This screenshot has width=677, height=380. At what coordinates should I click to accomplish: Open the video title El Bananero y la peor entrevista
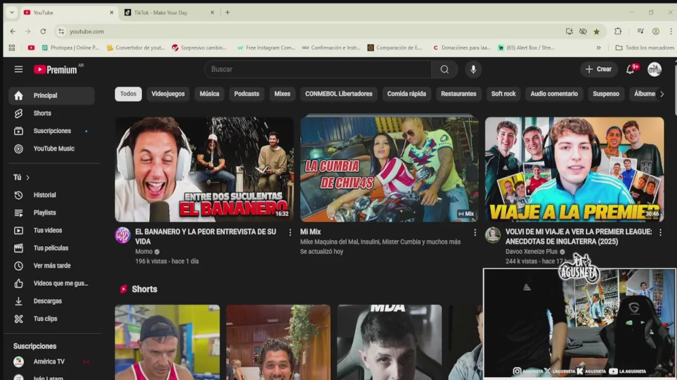click(206, 236)
